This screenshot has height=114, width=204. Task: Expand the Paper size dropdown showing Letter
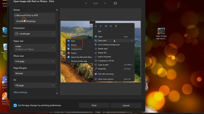(35, 48)
